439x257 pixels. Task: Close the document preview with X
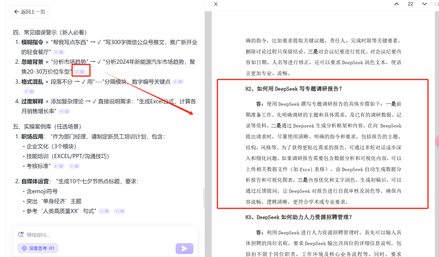coord(215,4)
